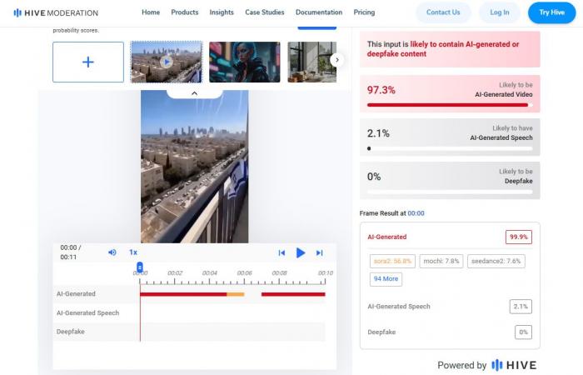Select the cyberpunk woman sample thumbnail
The height and width of the screenshot is (375, 583).
pos(244,62)
